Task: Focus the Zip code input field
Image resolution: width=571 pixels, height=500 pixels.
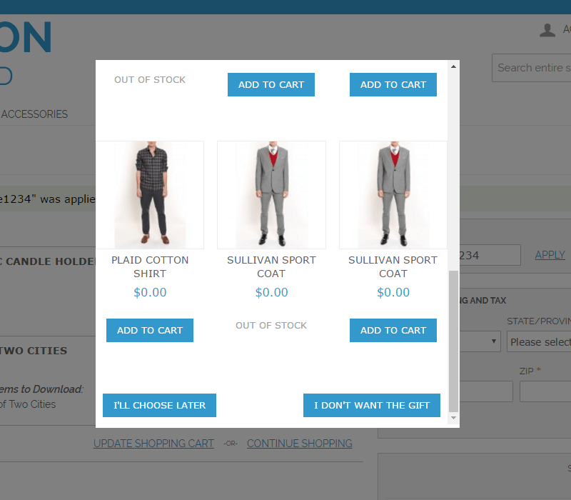Action: pyautogui.click(x=545, y=391)
